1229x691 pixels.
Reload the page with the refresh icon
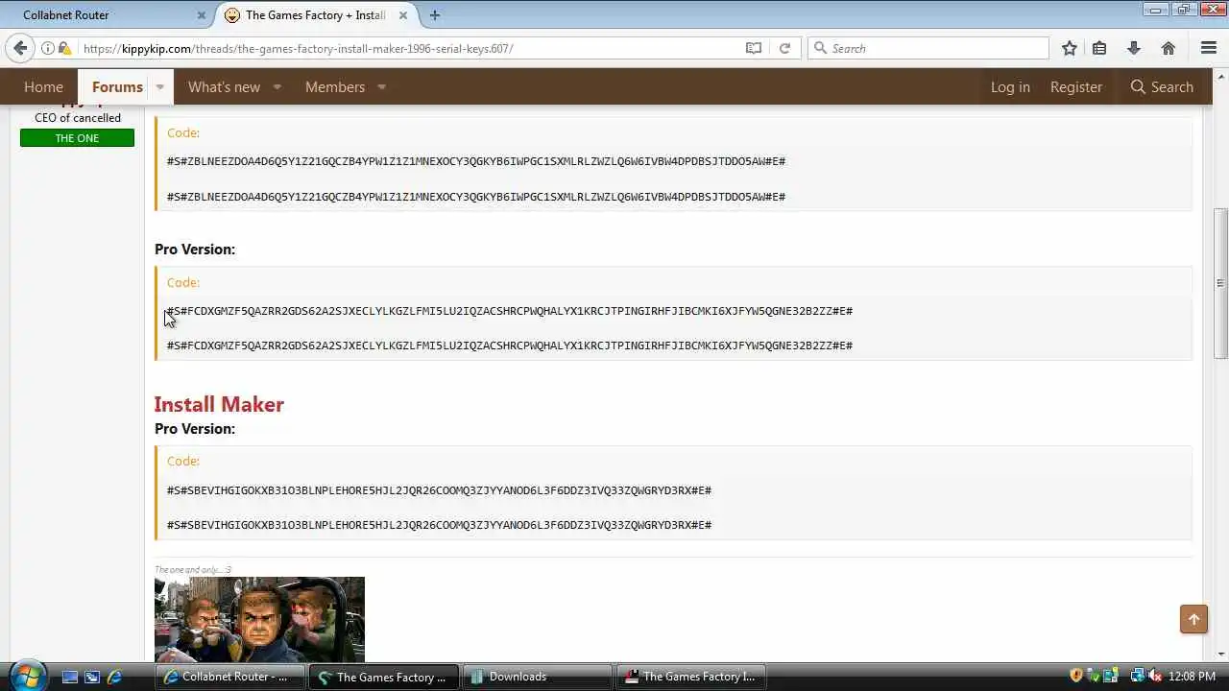784,48
